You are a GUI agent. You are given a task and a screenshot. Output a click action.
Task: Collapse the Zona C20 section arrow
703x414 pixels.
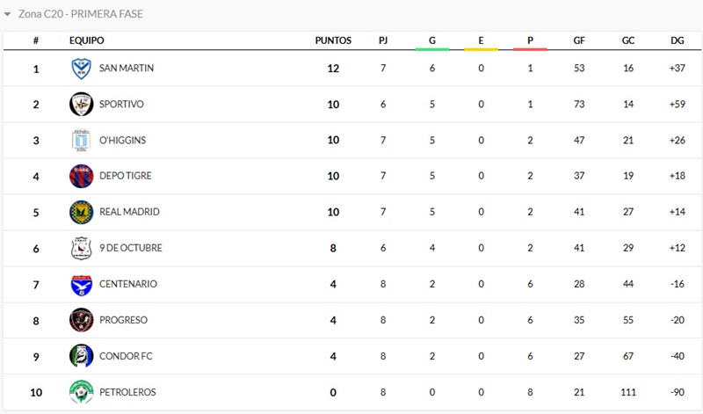8,14
